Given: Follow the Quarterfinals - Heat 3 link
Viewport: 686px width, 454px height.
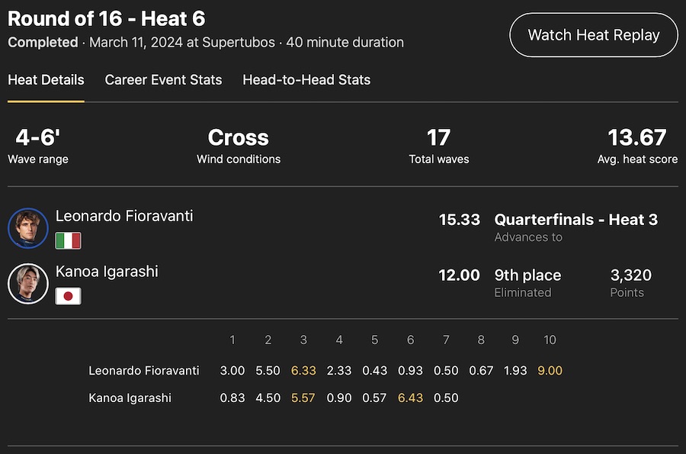Looking at the screenshot, I should pyautogui.click(x=575, y=220).
